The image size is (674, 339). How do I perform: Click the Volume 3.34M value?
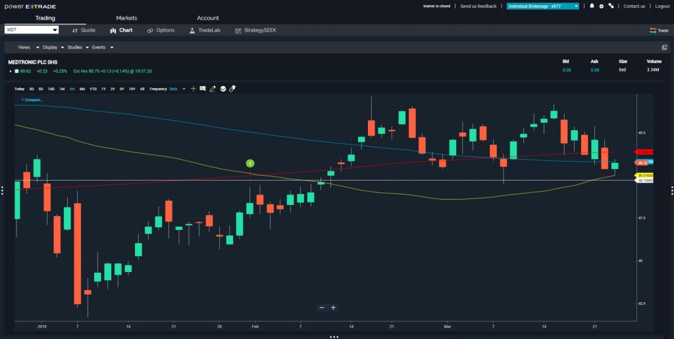tap(654, 70)
